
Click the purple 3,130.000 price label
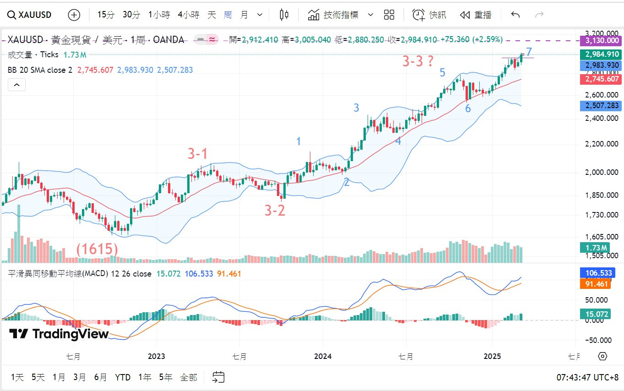pos(600,41)
